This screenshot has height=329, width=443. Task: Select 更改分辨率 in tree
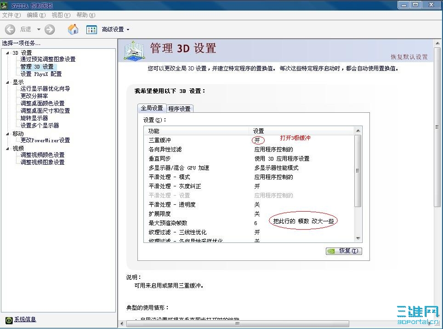point(34,96)
